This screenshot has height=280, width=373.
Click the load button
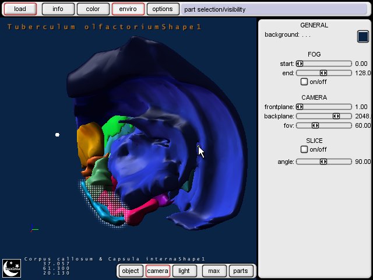(x=20, y=9)
